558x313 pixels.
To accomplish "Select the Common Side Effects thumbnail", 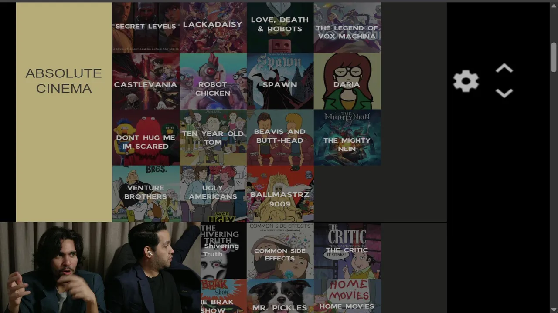I will pos(280,251).
